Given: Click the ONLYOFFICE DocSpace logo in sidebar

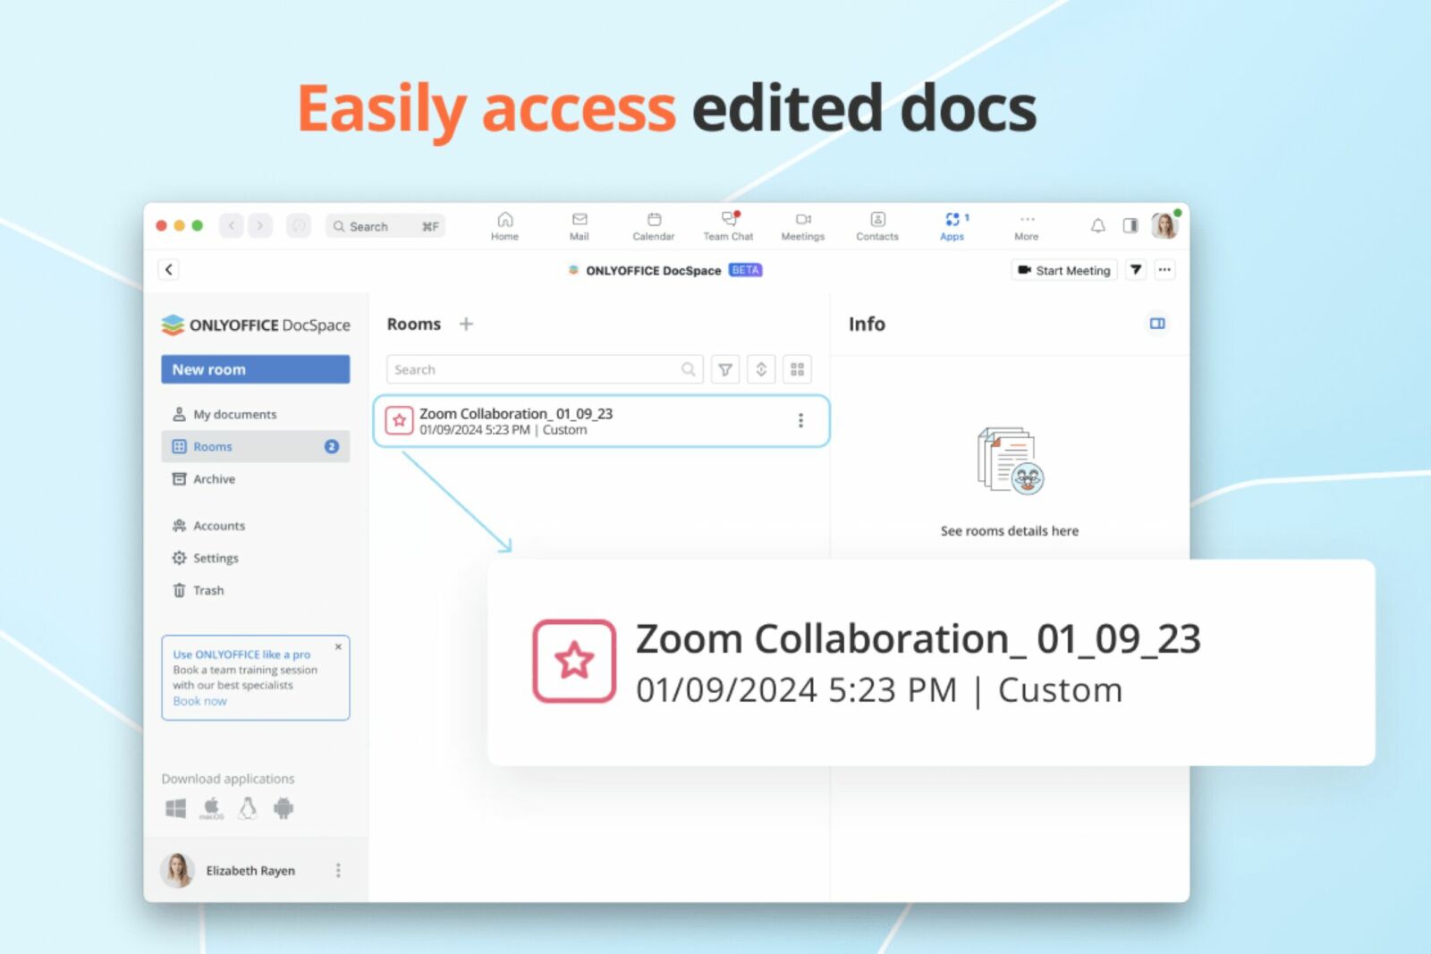Looking at the screenshot, I should (x=256, y=325).
